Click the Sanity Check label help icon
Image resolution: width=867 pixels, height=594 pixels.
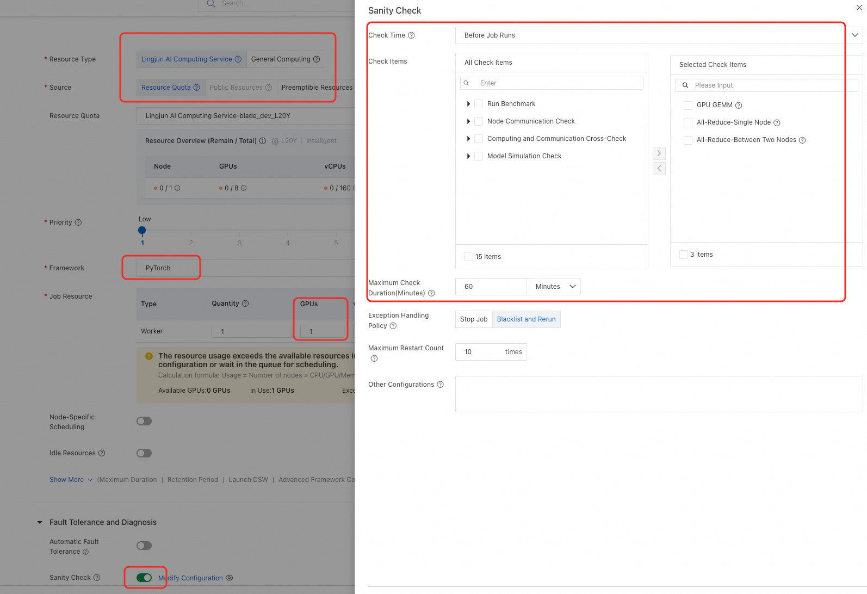pos(97,578)
